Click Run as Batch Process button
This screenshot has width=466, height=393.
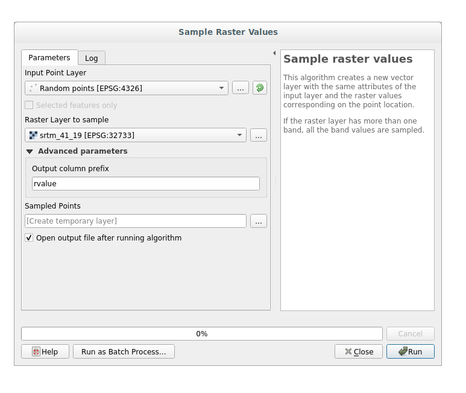tap(124, 351)
